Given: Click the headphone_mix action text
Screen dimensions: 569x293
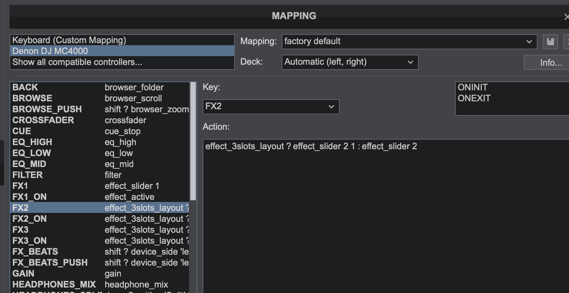Looking at the screenshot, I should pos(136,285).
